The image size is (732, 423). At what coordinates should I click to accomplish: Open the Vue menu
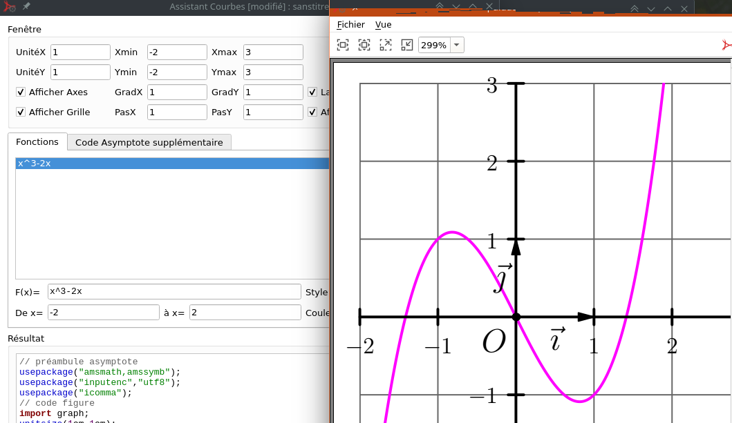[383, 25]
